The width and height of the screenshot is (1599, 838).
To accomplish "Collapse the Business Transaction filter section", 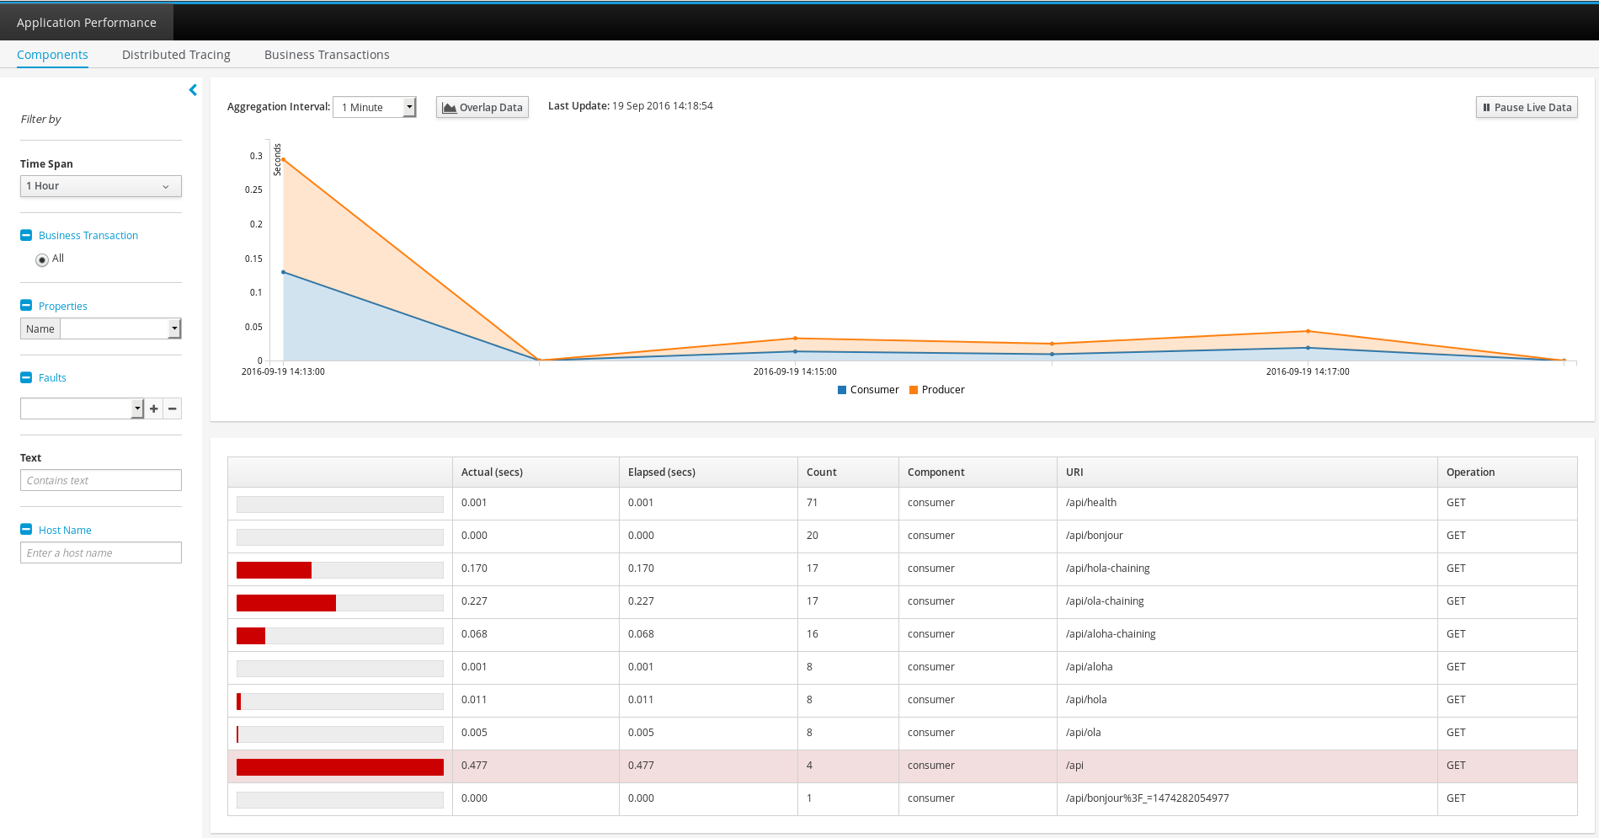I will click(26, 235).
